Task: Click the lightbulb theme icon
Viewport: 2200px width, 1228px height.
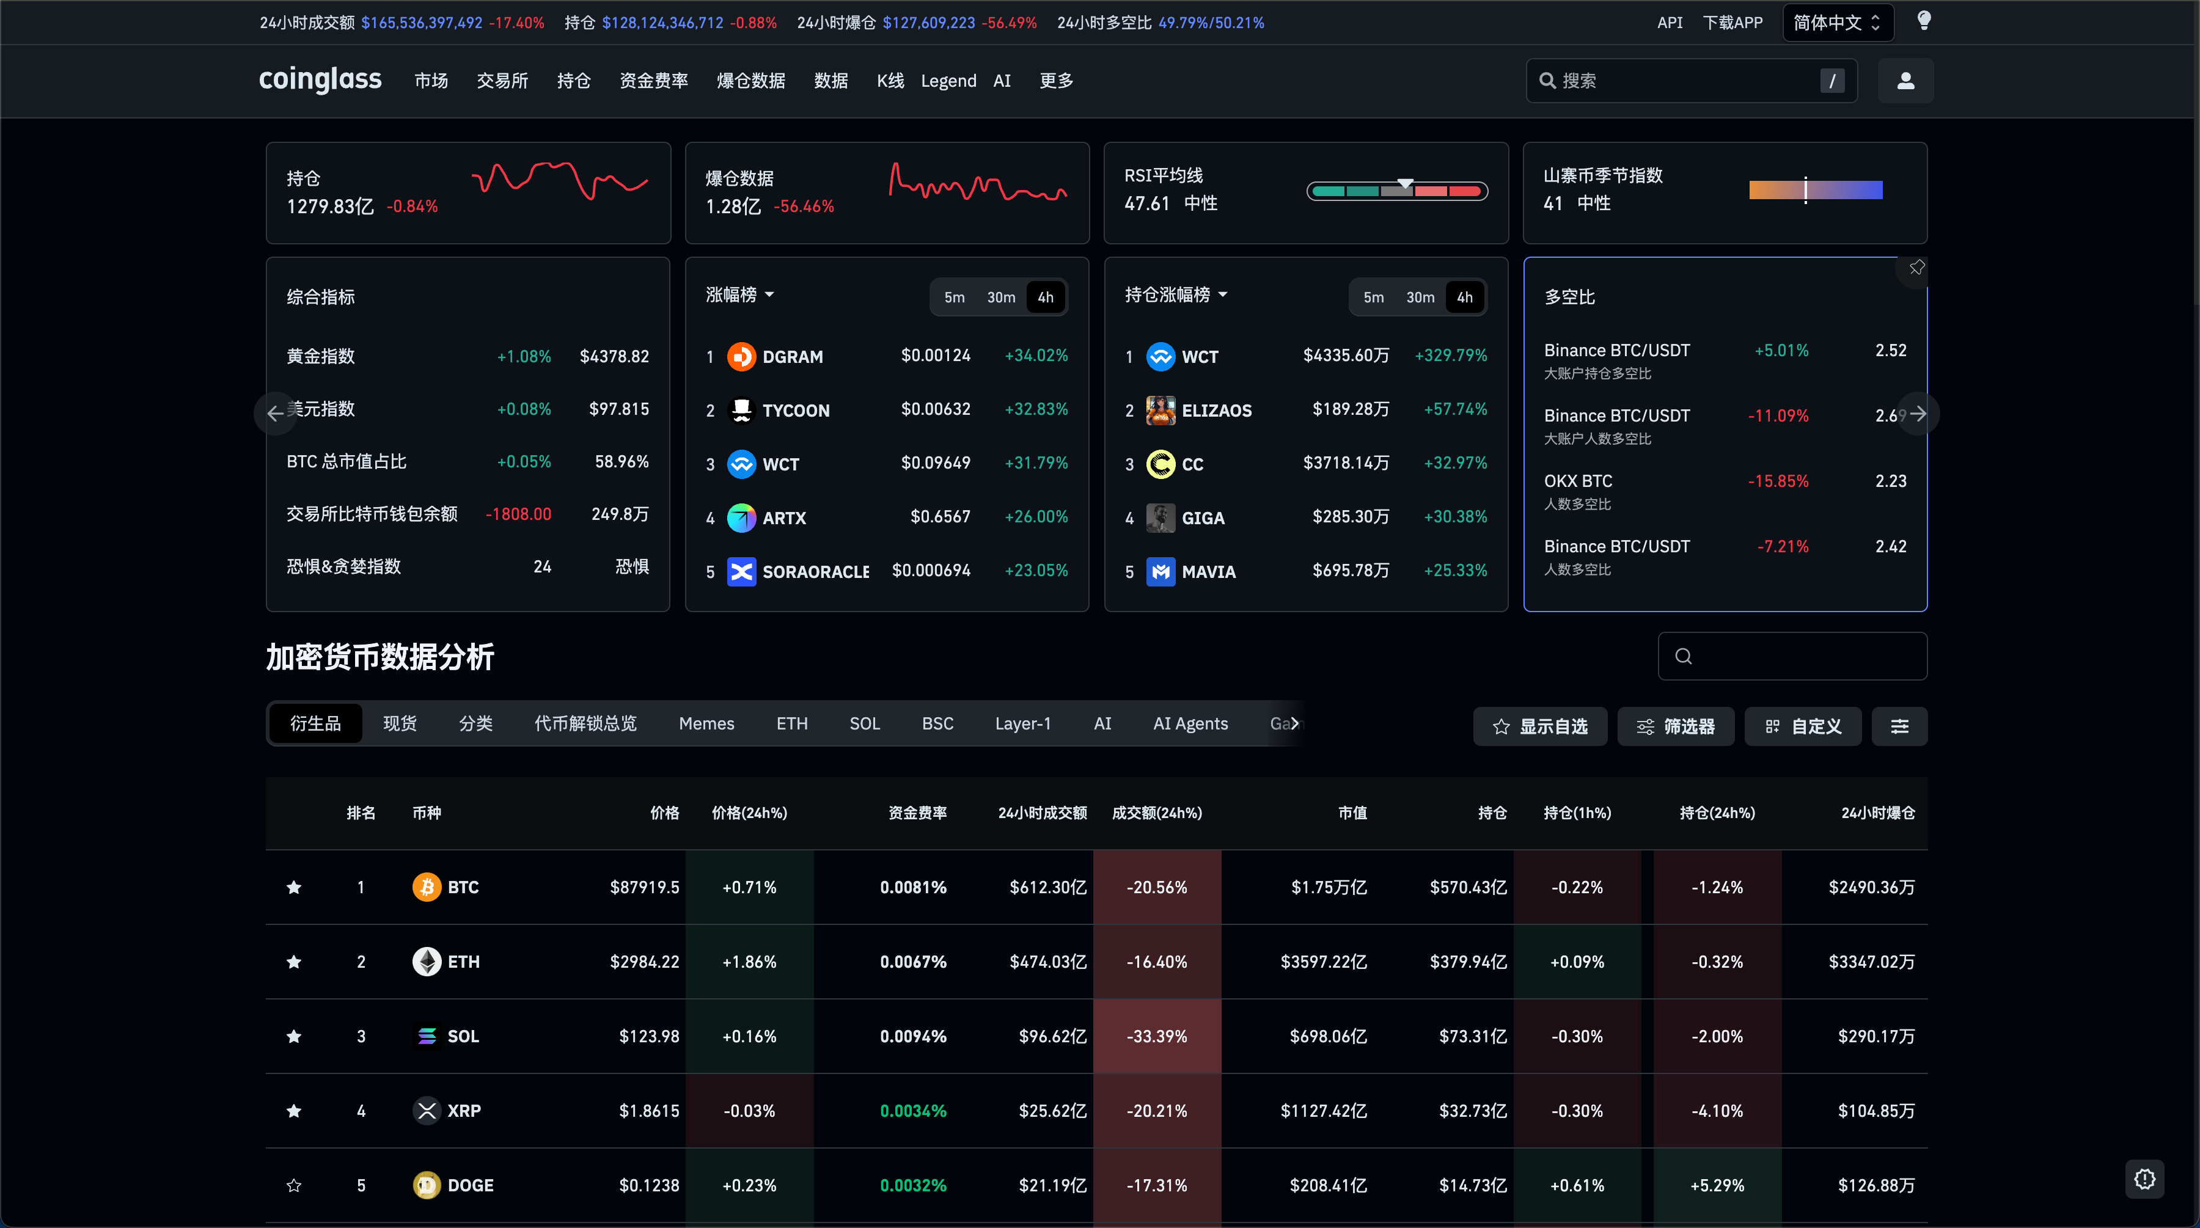Action: 1923,21
